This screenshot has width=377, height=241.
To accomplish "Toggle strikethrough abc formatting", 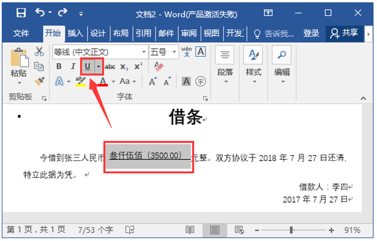I will point(110,67).
